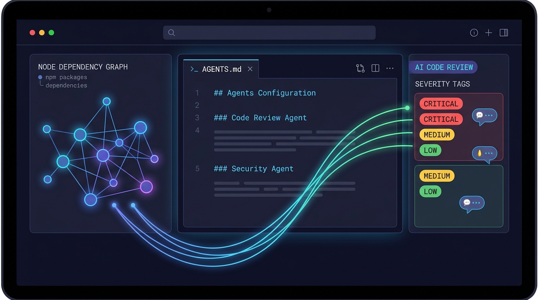Image resolution: width=538 pixels, height=300 pixels.
Task: Click the LOW tag in the green panel
Action: [430, 191]
